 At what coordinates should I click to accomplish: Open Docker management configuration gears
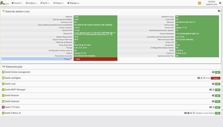[x=213, y=72]
